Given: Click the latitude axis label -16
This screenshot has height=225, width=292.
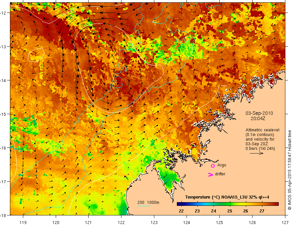Looking at the screenshot, I should tap(3, 148).
